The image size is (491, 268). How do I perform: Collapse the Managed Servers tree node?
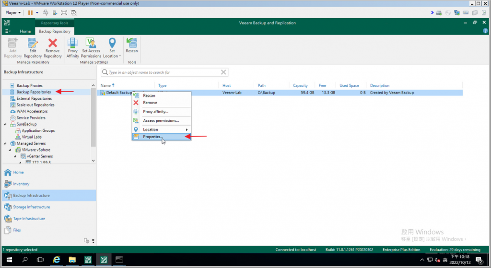[x=5, y=144]
